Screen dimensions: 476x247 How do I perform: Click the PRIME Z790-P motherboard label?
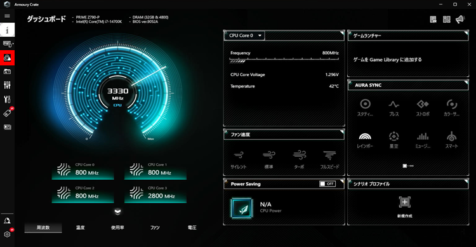pos(88,17)
